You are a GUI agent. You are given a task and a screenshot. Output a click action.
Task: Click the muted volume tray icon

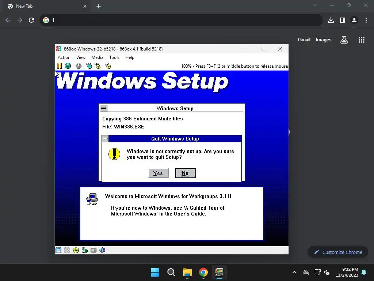327,272
